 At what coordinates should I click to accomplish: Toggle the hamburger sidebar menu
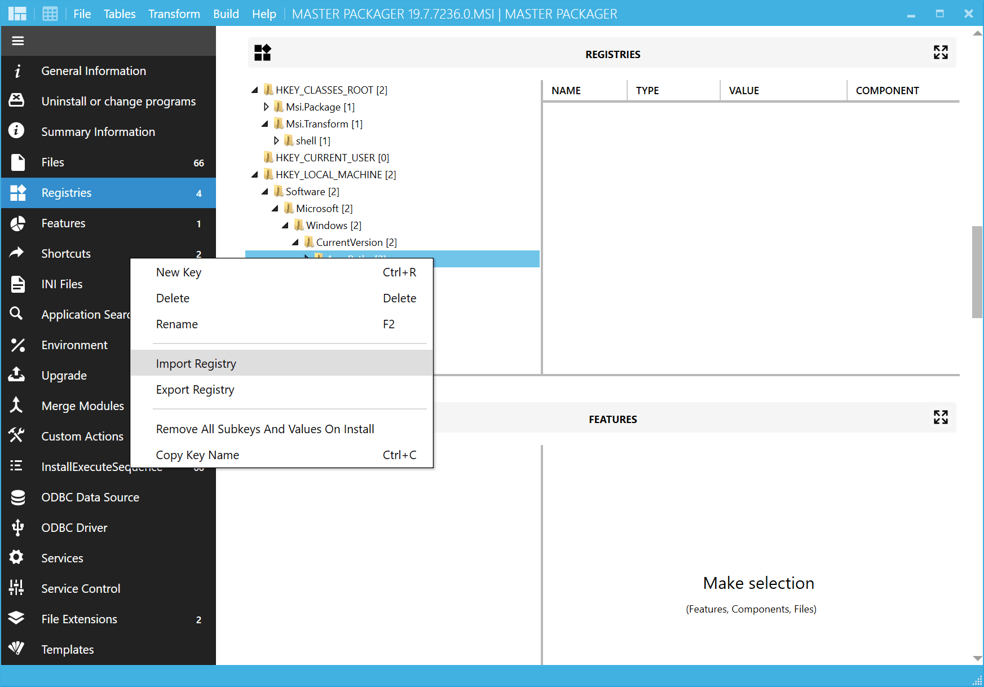[x=18, y=41]
